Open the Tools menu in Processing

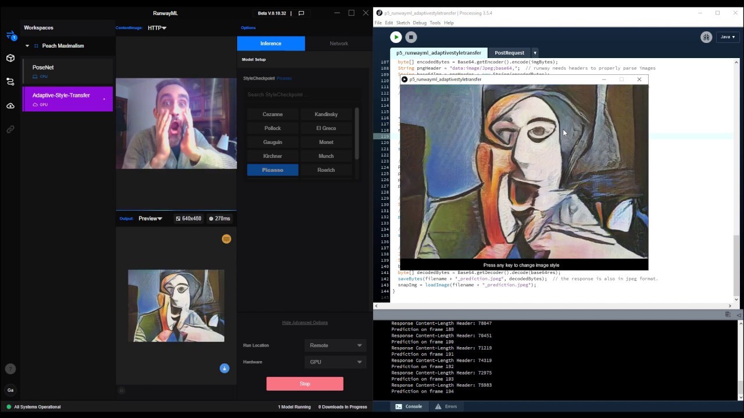click(435, 23)
